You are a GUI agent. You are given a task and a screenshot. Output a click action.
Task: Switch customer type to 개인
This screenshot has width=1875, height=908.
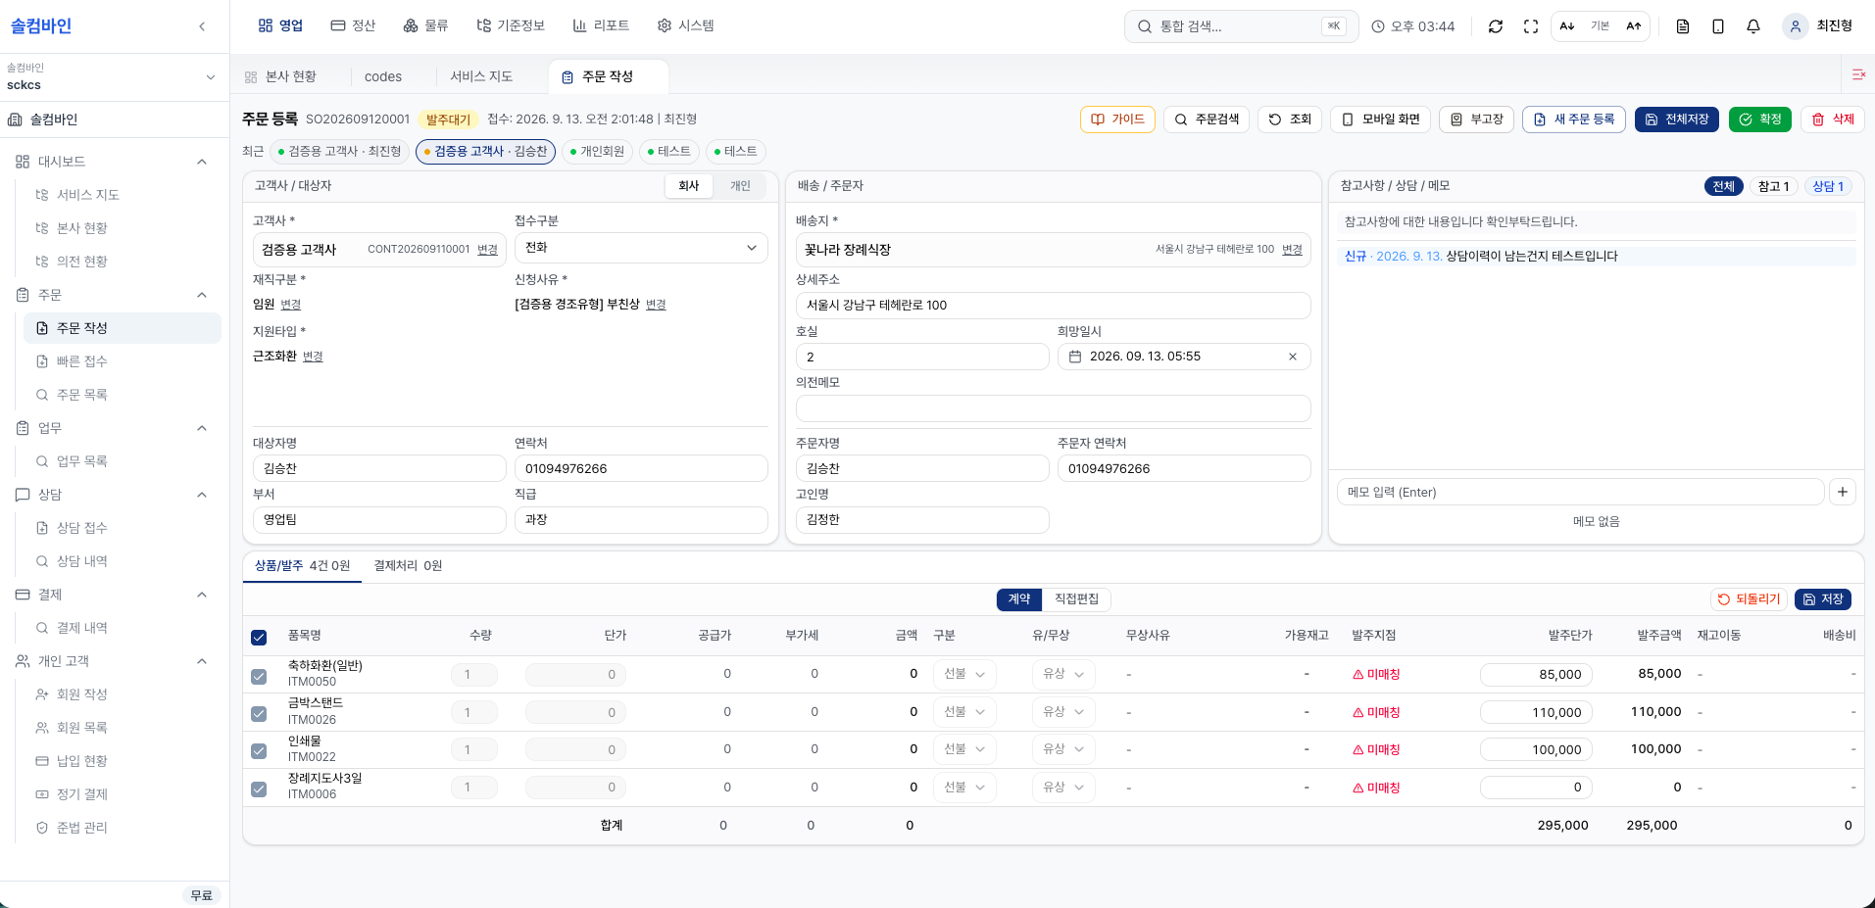pyautogui.click(x=740, y=186)
